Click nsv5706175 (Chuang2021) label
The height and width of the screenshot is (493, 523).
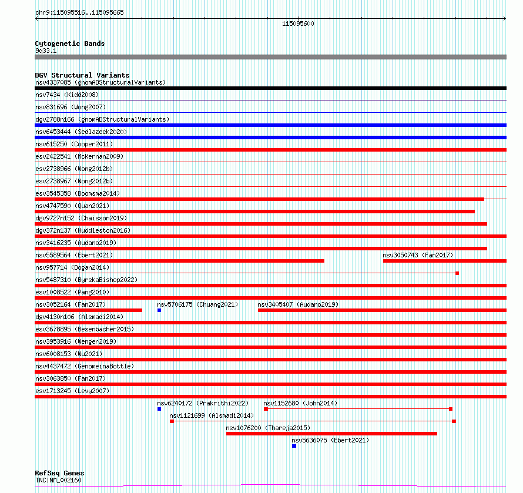197,304
